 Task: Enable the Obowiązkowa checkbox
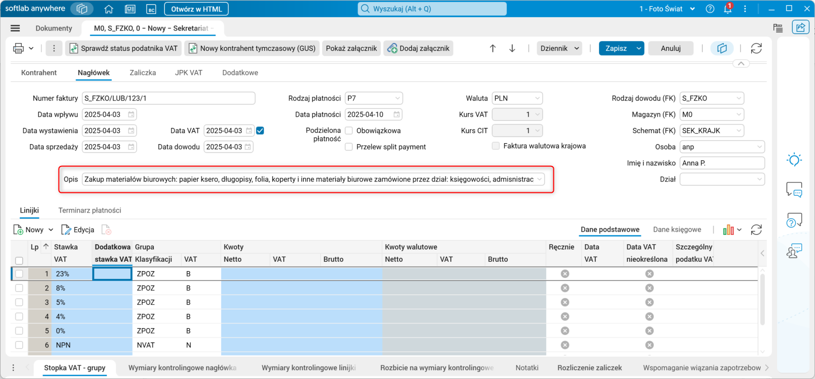click(x=349, y=131)
